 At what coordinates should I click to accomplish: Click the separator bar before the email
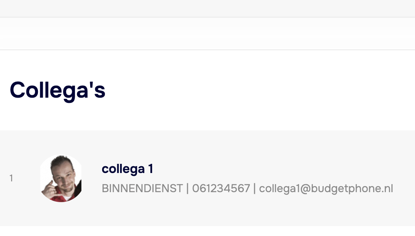tap(255, 188)
